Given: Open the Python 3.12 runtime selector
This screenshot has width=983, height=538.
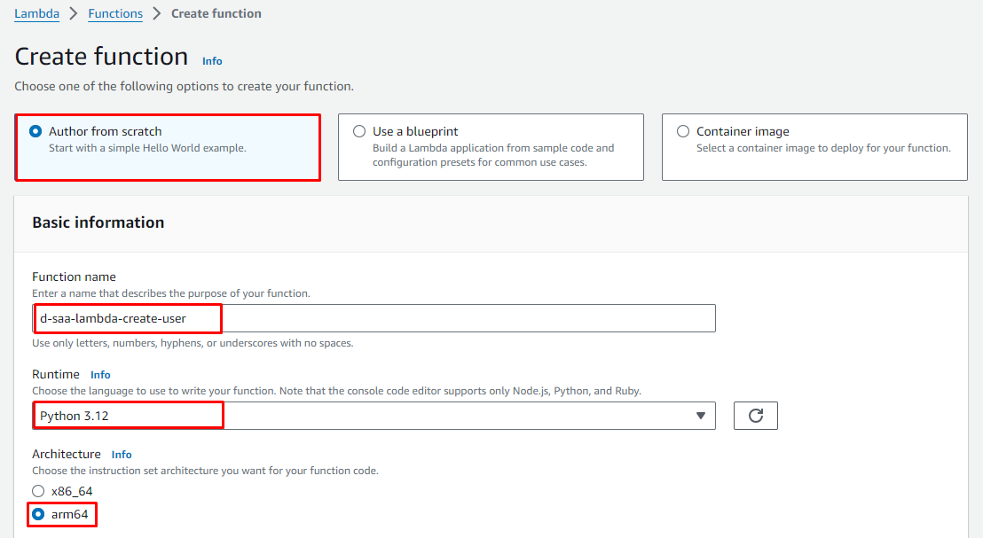Looking at the screenshot, I should (x=373, y=416).
